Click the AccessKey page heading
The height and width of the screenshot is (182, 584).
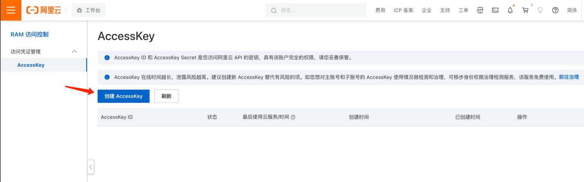point(126,36)
